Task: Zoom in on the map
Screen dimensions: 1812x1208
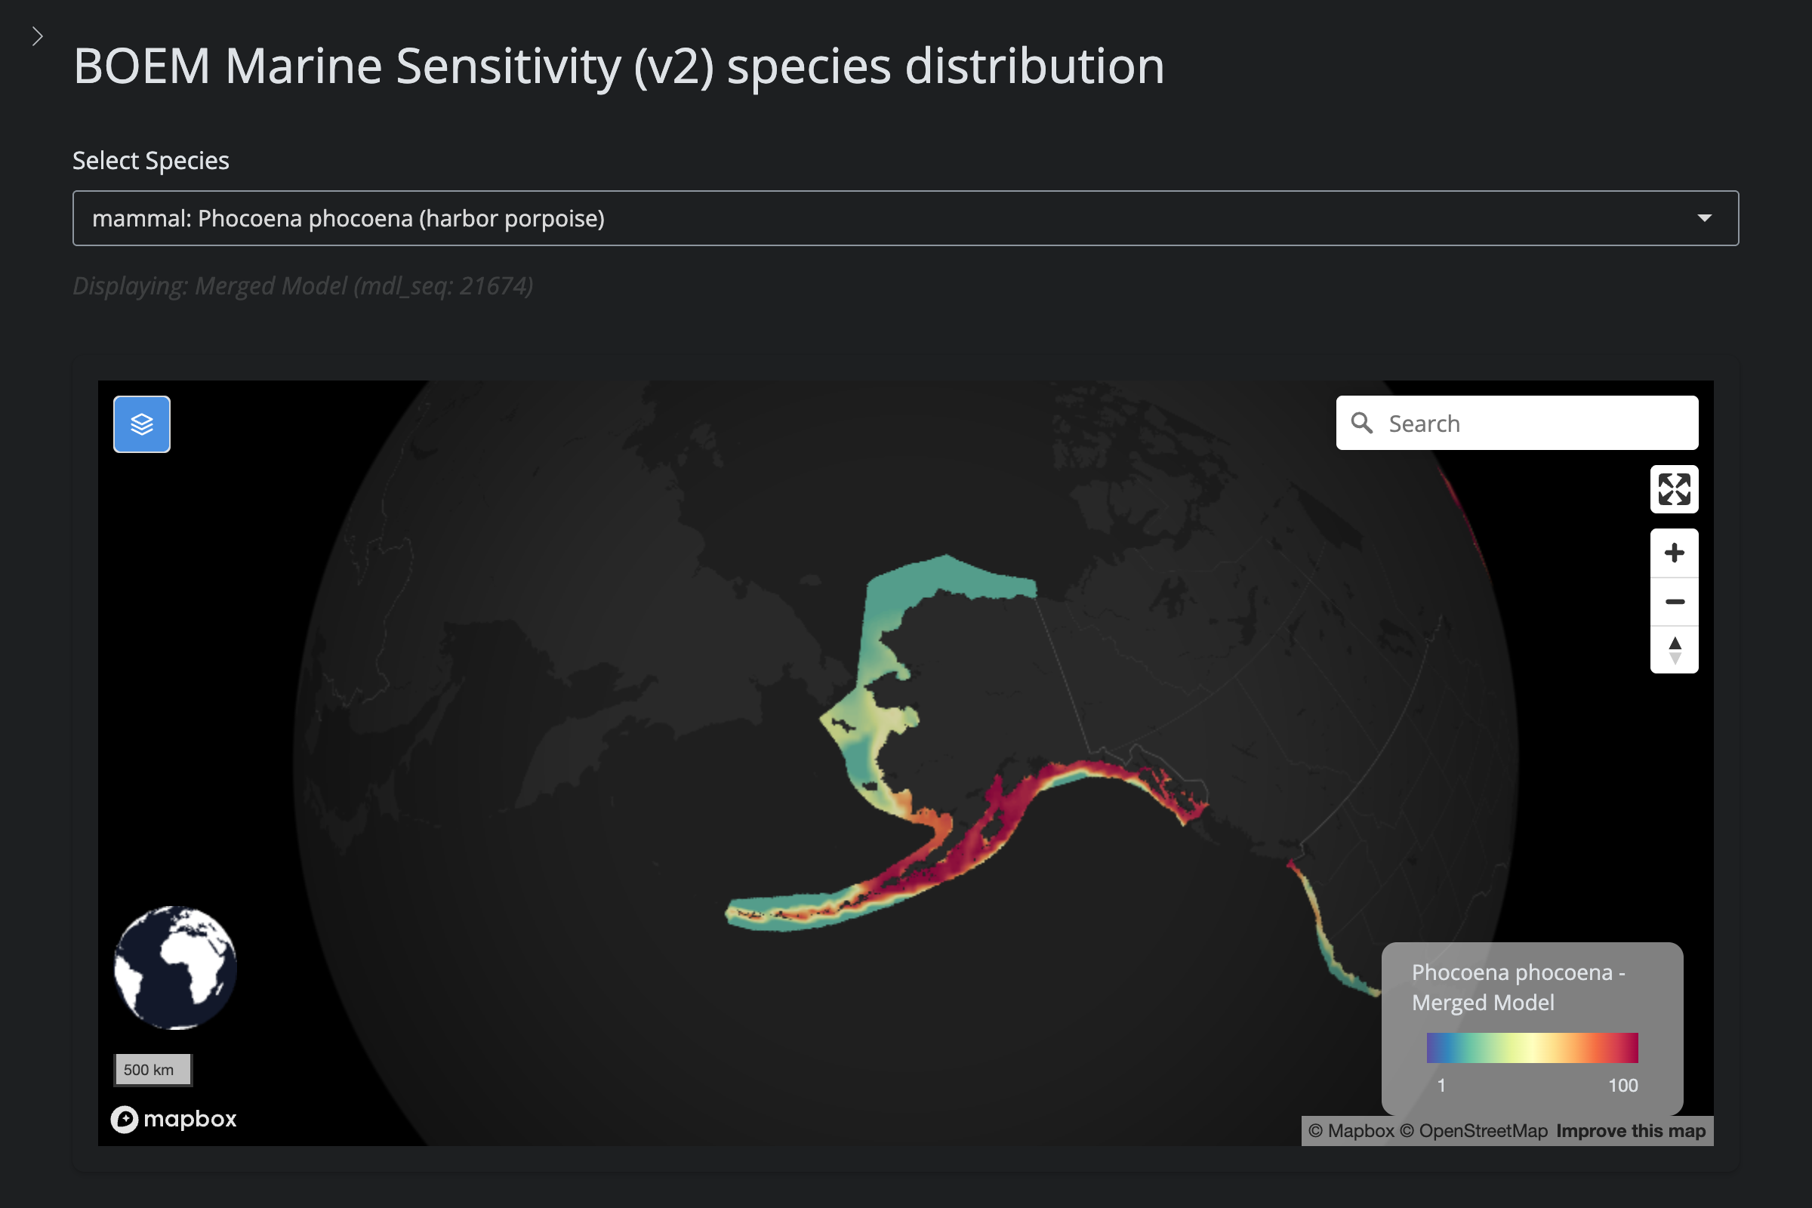Action: (1673, 553)
